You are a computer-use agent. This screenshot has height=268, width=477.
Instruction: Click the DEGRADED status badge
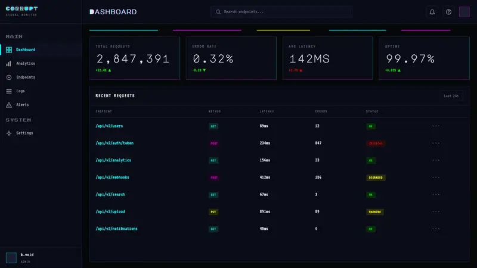click(x=376, y=177)
